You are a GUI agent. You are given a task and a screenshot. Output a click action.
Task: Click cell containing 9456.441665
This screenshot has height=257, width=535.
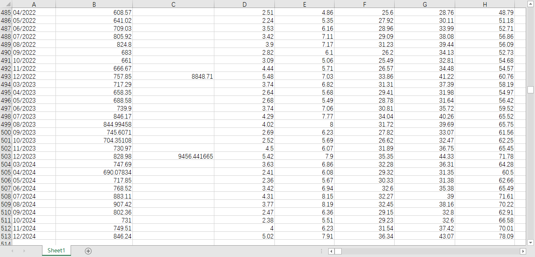coord(173,156)
